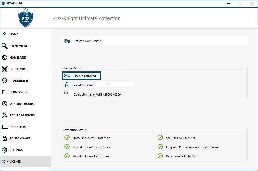Click the Working Hours clock icon
The width and height of the screenshot is (258, 171).
pyautogui.click(x=5, y=104)
